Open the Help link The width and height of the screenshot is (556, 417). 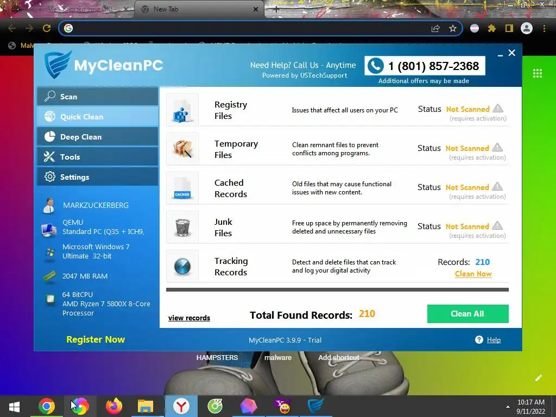(x=494, y=340)
